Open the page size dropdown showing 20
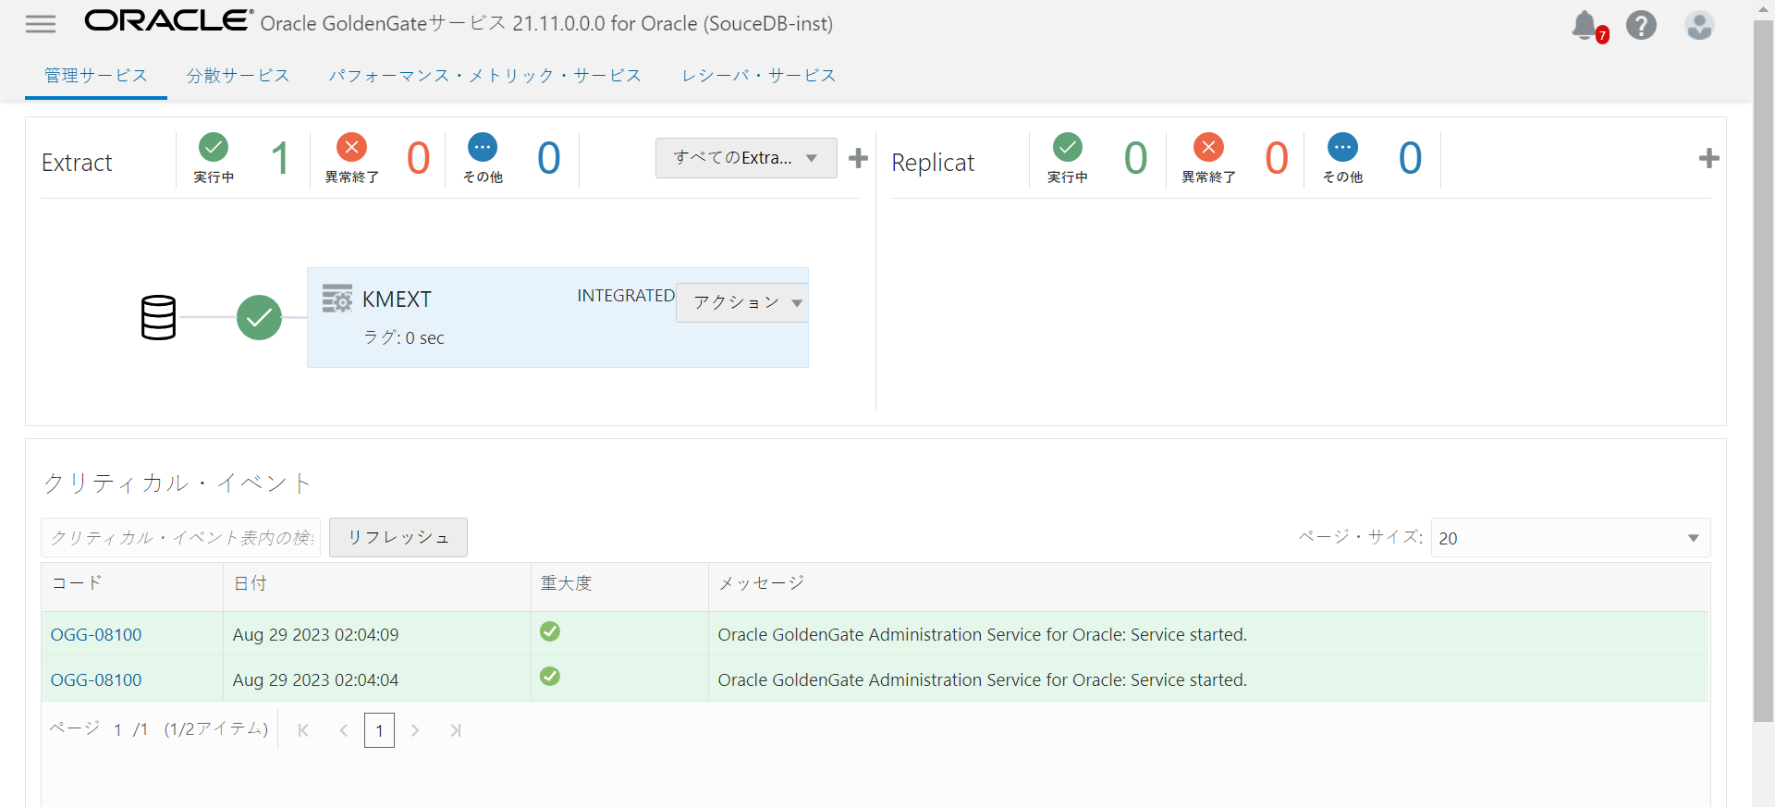Viewport: 1775px width, 807px height. pyautogui.click(x=1571, y=538)
